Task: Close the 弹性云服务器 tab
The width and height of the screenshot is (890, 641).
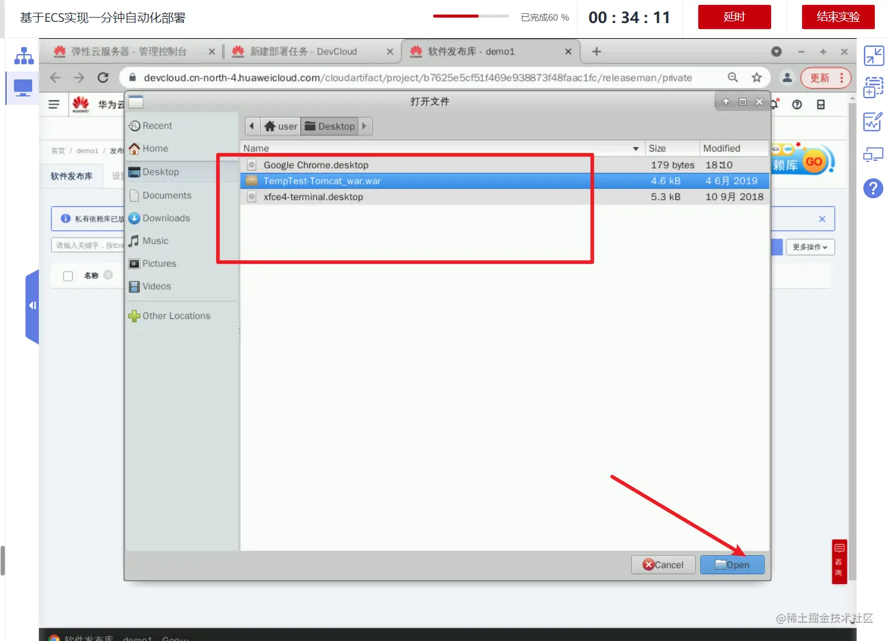Action: [x=212, y=52]
